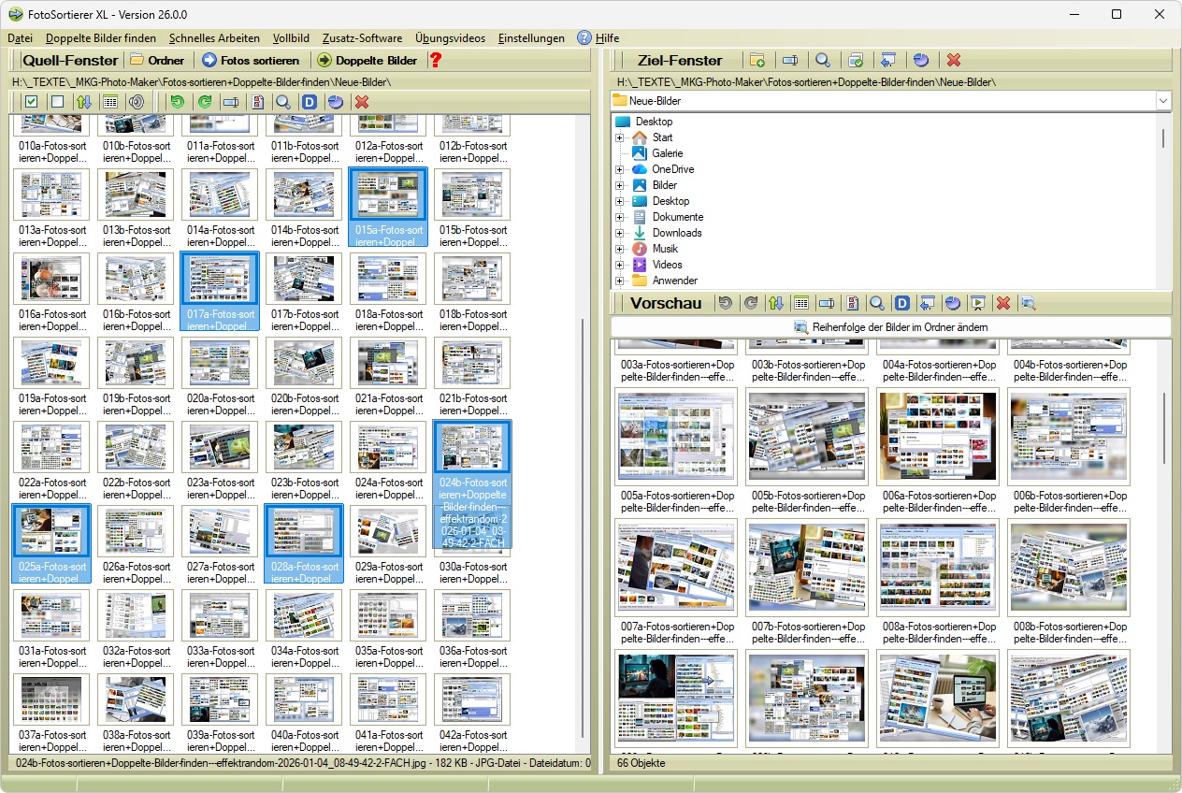
Task: Click the sort arrows icon in Vorschau toolbar
Action: (775, 303)
